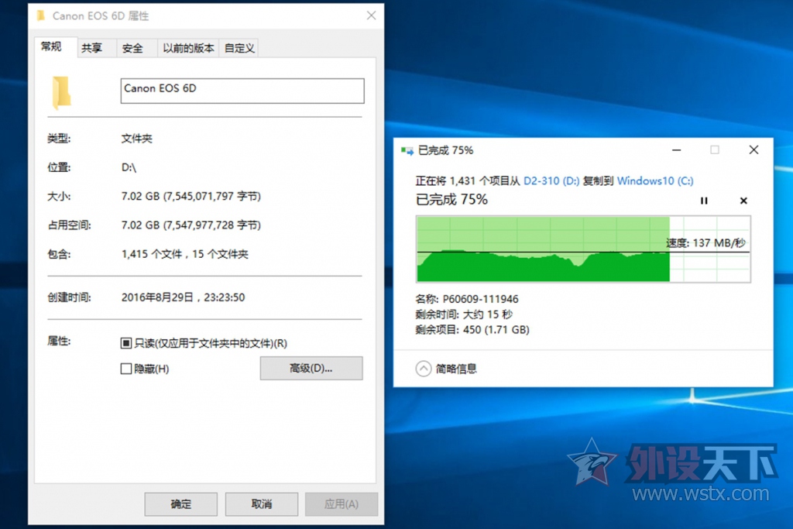Click the large 已完成 75% heading
Screen dimensions: 793x529
pyautogui.click(x=451, y=200)
